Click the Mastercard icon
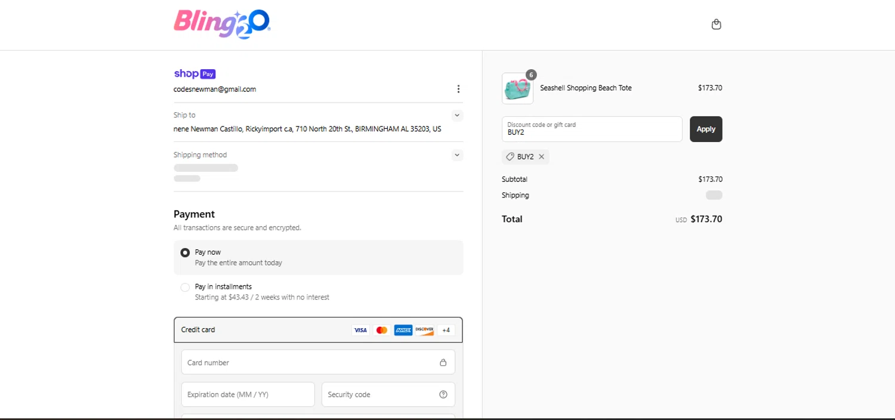Image resolution: width=895 pixels, height=420 pixels. click(382, 330)
